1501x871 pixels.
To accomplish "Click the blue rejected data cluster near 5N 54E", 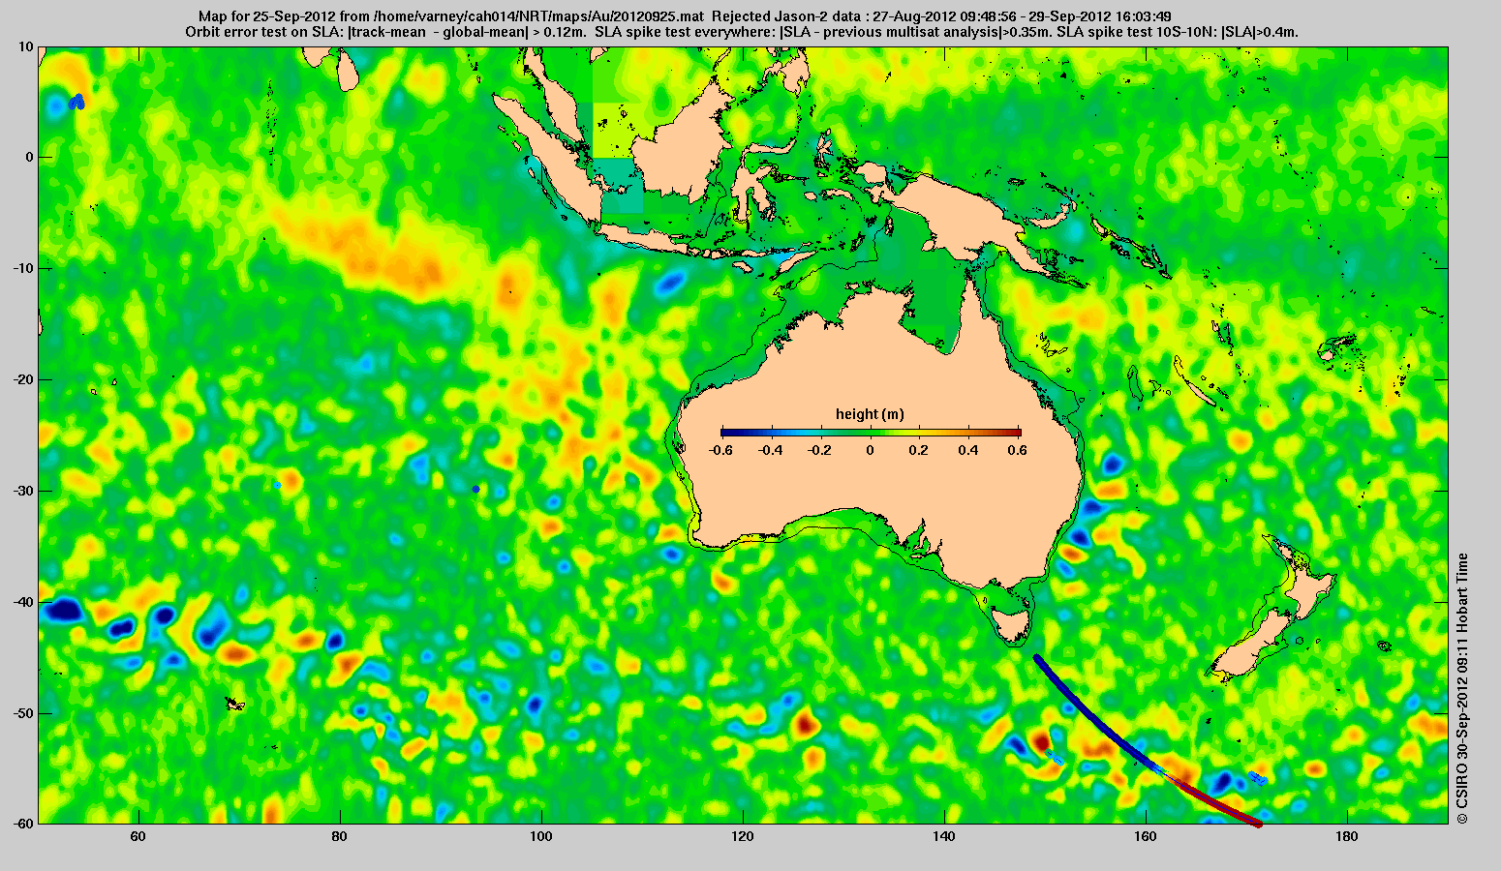I will coord(77,102).
